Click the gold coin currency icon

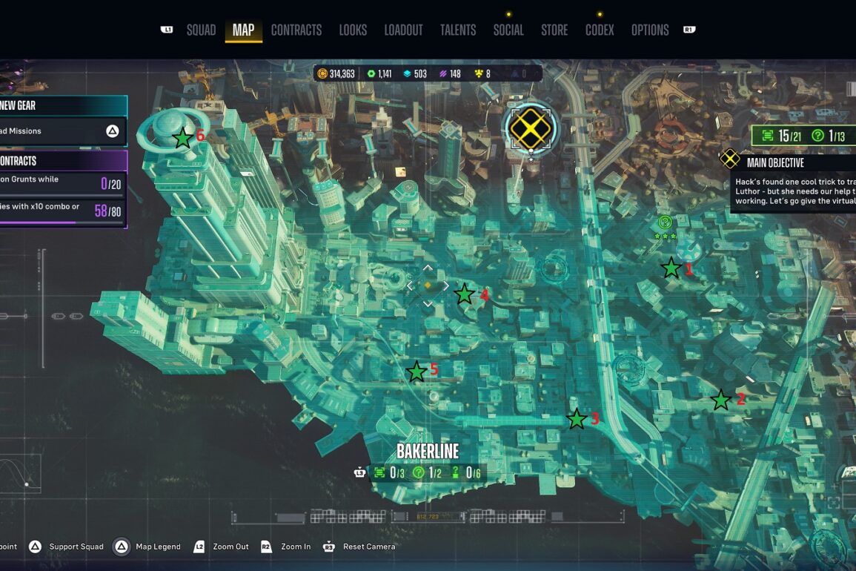(322, 73)
